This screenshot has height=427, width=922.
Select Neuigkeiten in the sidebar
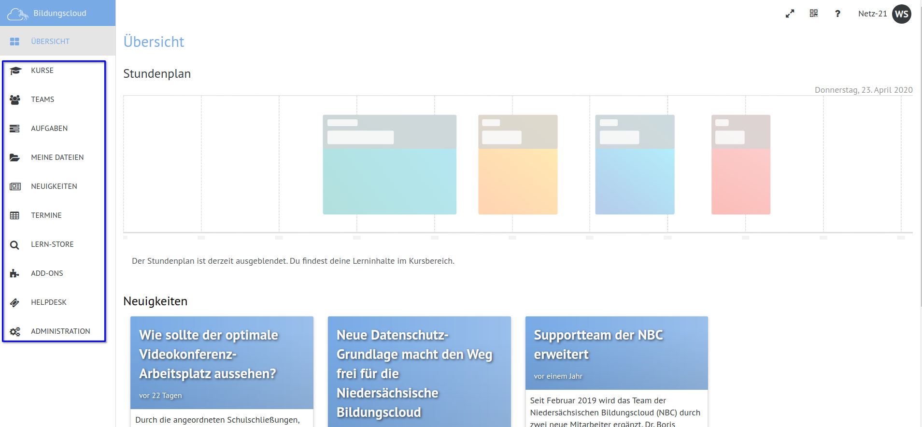coord(54,186)
